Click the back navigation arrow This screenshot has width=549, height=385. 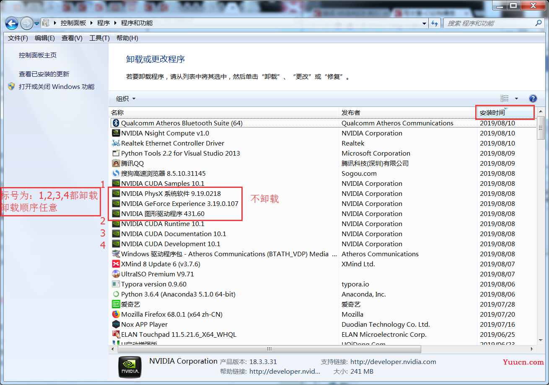pos(11,23)
